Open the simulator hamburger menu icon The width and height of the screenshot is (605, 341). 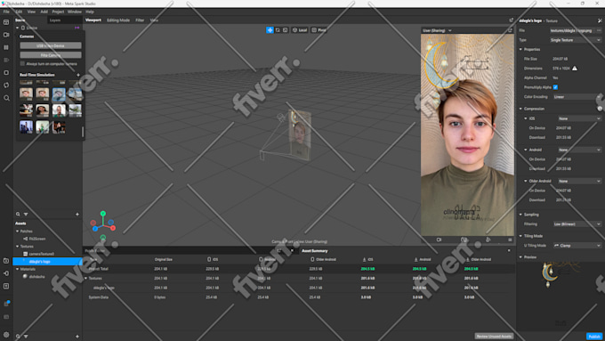click(510, 240)
